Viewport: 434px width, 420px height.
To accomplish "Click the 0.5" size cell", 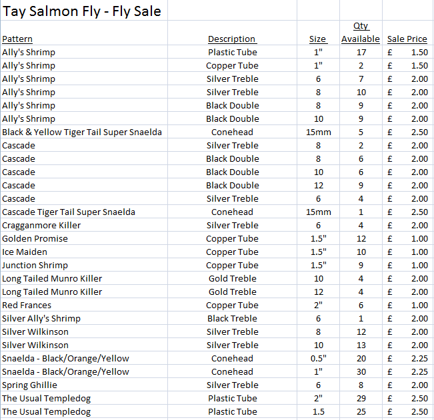I will (x=318, y=358).
